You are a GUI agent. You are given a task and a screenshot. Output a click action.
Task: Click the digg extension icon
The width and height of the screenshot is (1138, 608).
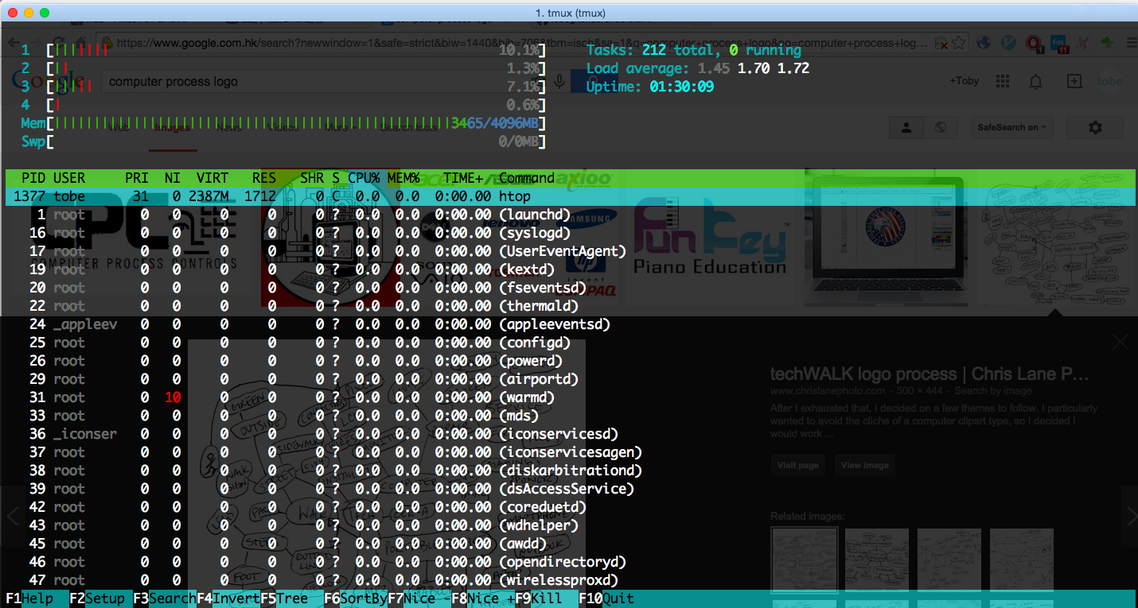click(1058, 43)
